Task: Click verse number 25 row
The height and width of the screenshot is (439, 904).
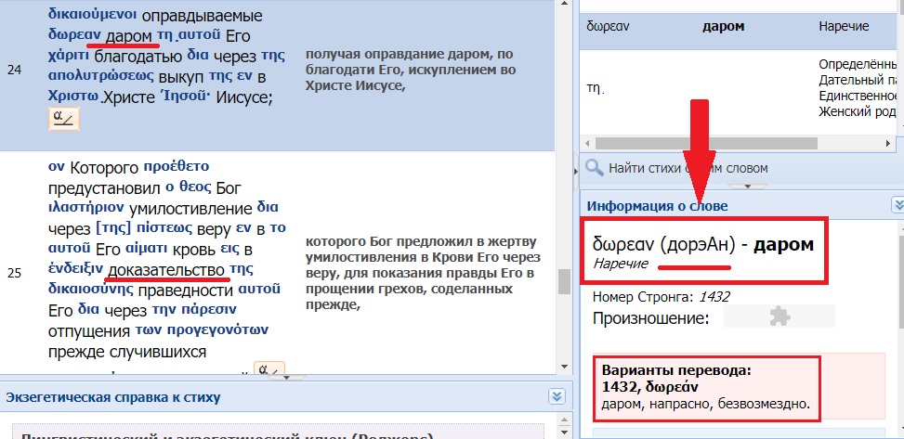Action: [15, 274]
